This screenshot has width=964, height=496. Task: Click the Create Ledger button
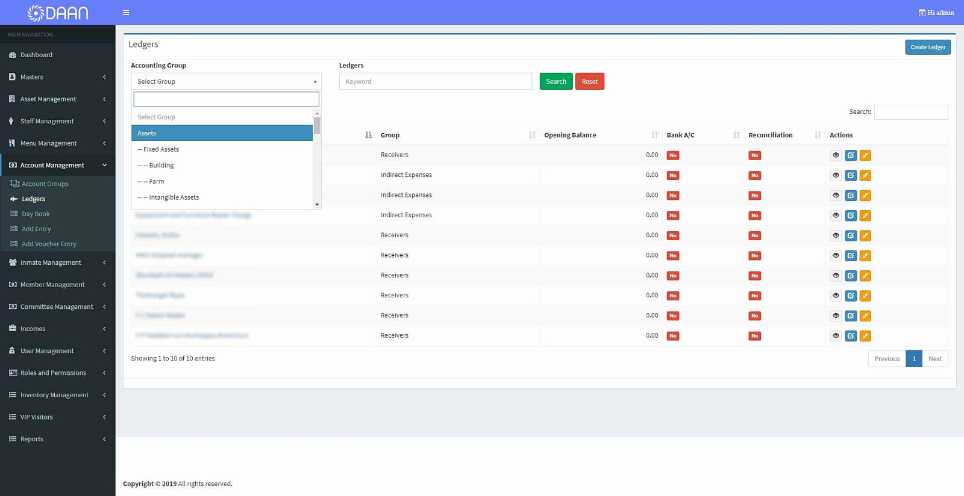point(928,47)
